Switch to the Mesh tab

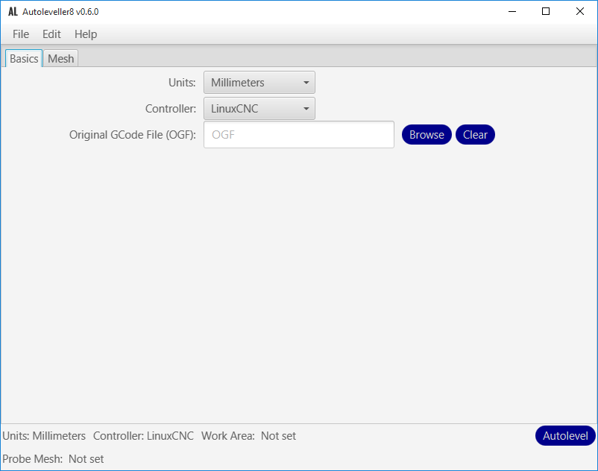point(61,58)
